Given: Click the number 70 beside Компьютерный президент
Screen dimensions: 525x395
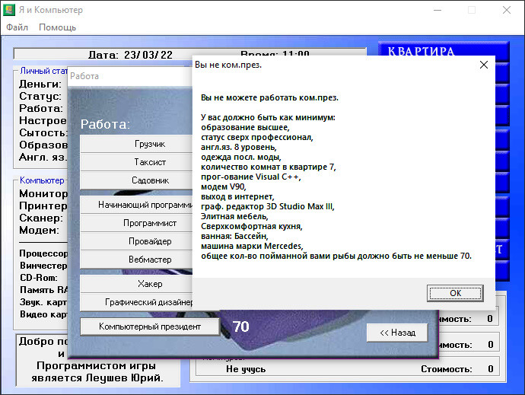Looking at the screenshot, I should [x=240, y=327].
